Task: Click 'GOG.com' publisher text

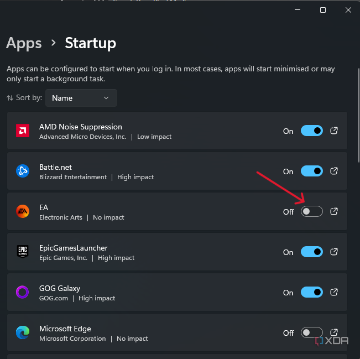Action: tap(54, 298)
